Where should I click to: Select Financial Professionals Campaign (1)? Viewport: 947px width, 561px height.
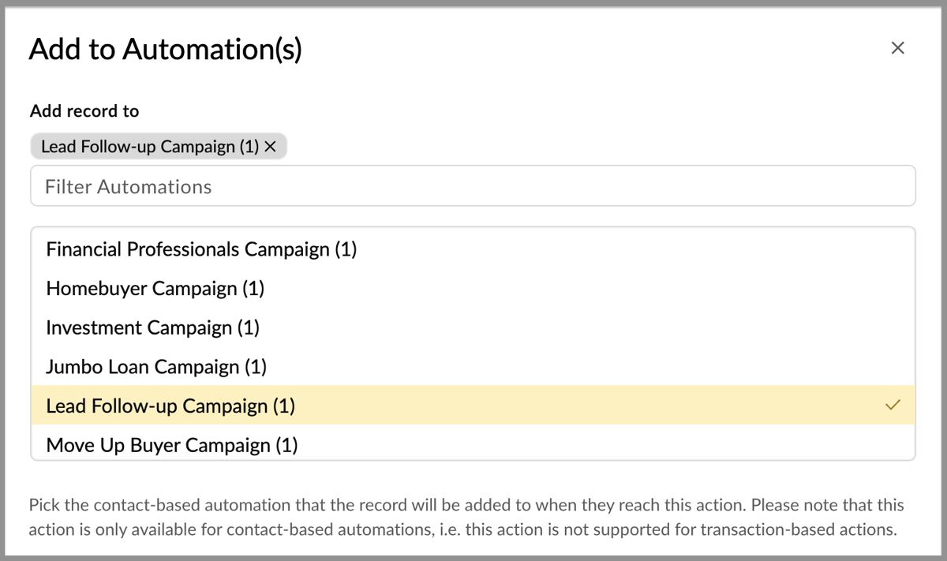click(473, 249)
